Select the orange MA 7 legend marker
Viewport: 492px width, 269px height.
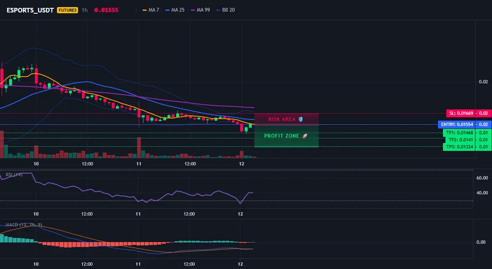pyautogui.click(x=145, y=10)
